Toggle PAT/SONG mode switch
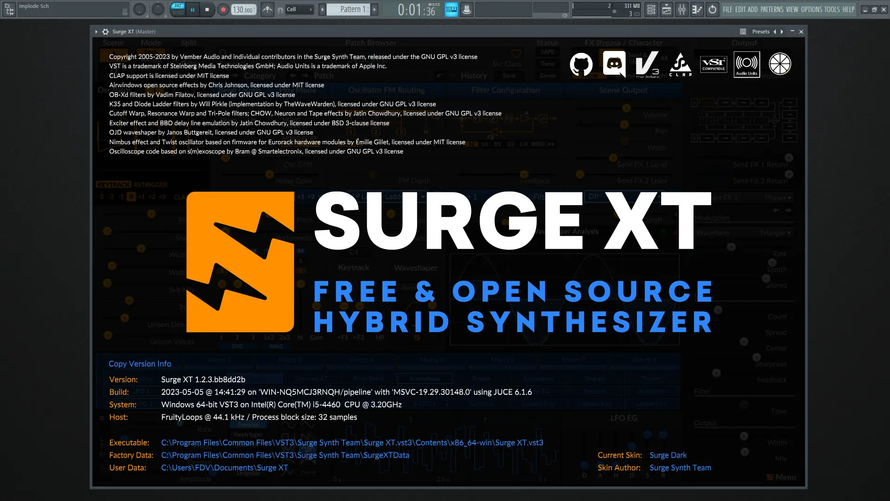Image resolution: width=890 pixels, height=501 pixels. pos(178,9)
